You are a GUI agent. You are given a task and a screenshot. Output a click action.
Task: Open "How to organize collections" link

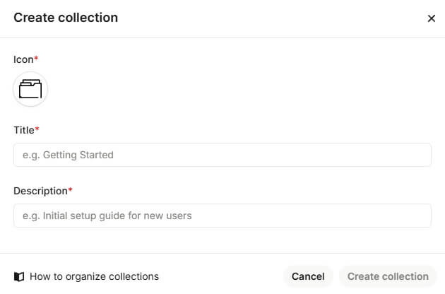click(x=94, y=276)
